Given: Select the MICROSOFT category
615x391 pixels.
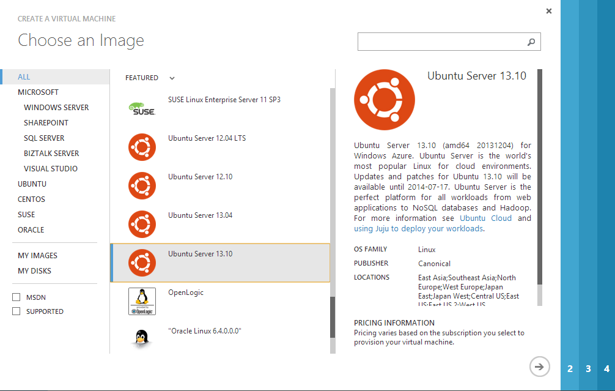Looking at the screenshot, I should (x=38, y=92).
